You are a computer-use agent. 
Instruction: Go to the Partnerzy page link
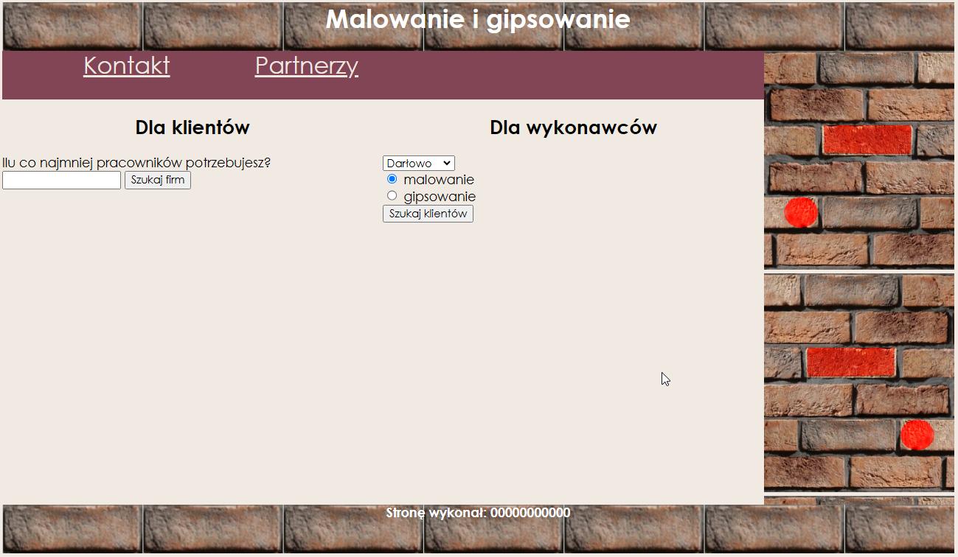click(306, 66)
